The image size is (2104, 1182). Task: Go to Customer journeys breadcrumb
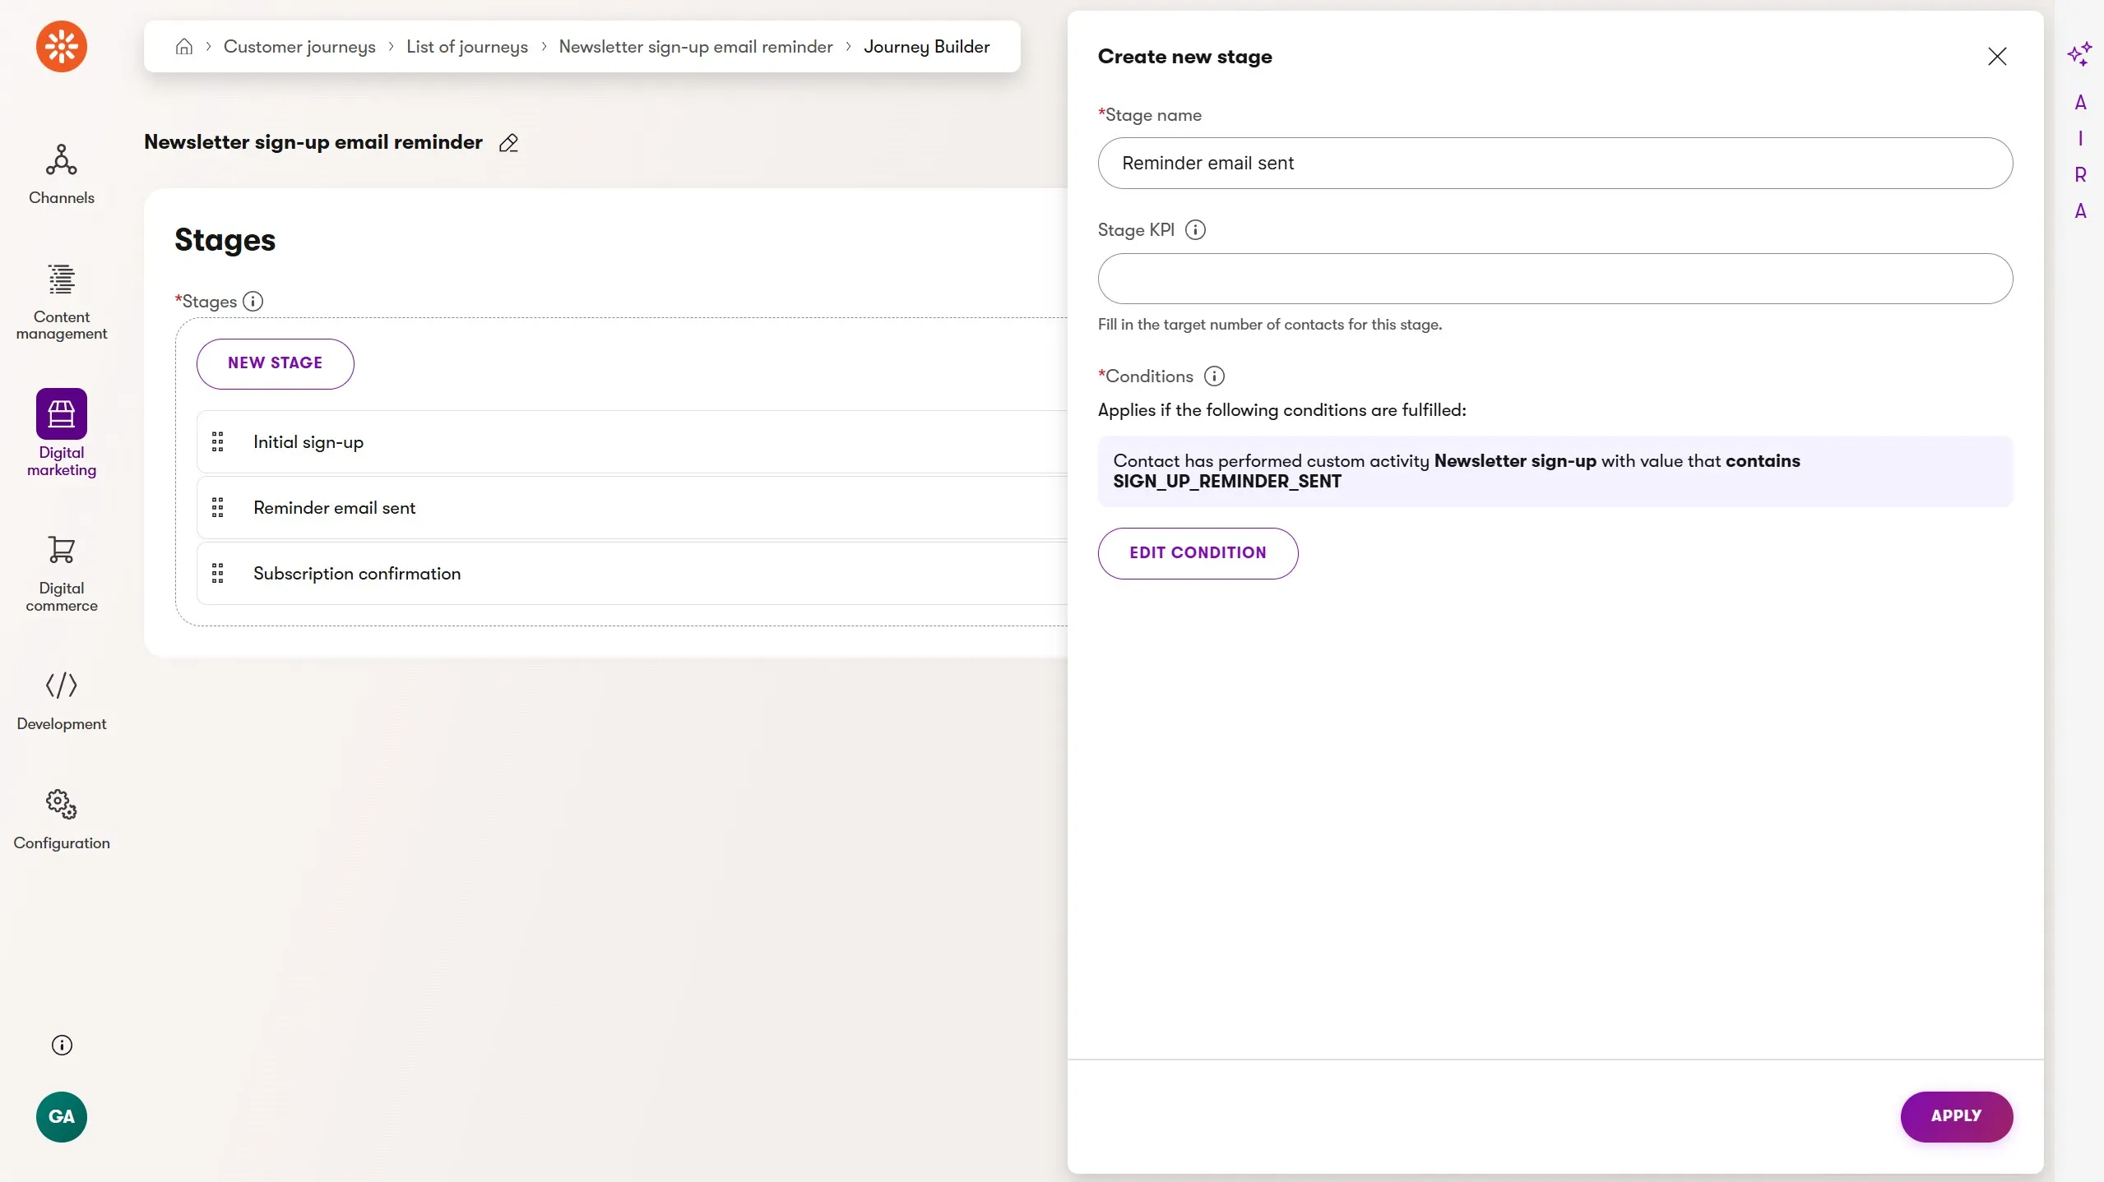coord(299,47)
